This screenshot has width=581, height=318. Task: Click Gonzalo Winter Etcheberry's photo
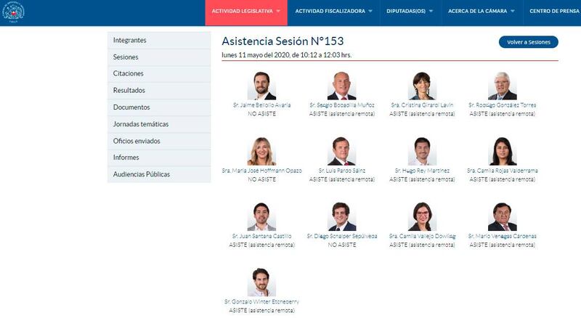click(261, 282)
